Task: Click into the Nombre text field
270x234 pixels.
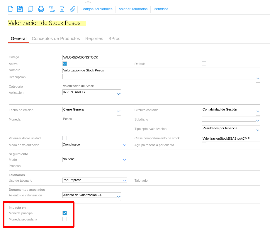Action: coord(161,70)
